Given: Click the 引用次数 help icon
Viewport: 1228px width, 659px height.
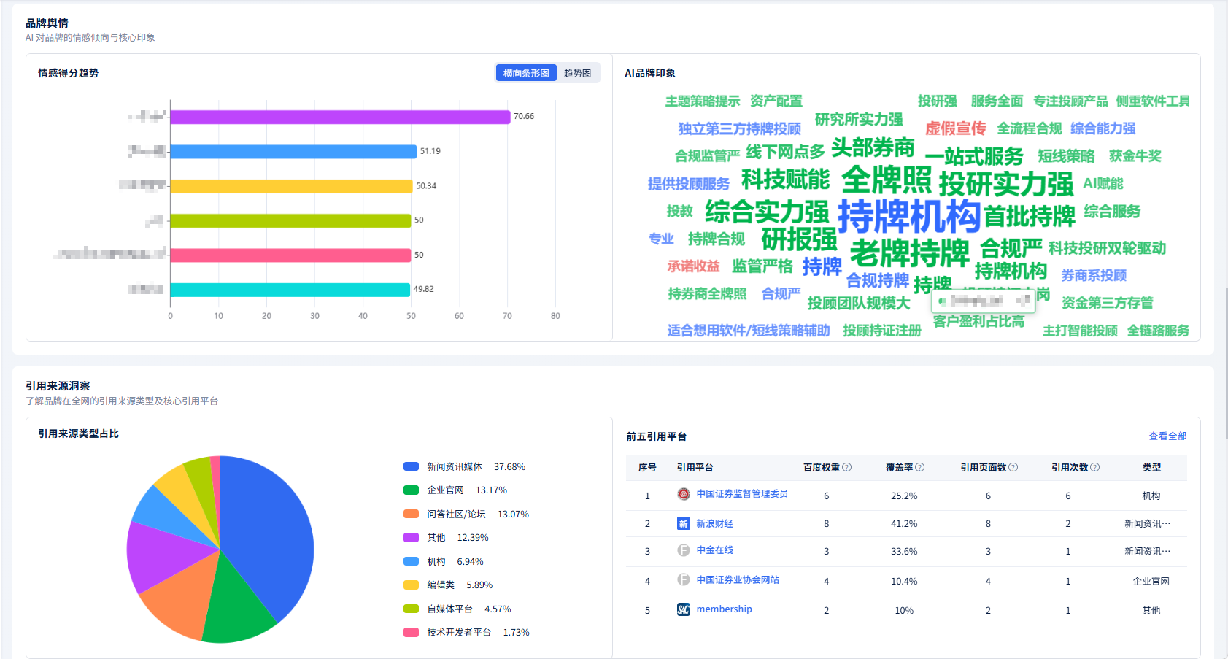Looking at the screenshot, I should click(1094, 467).
